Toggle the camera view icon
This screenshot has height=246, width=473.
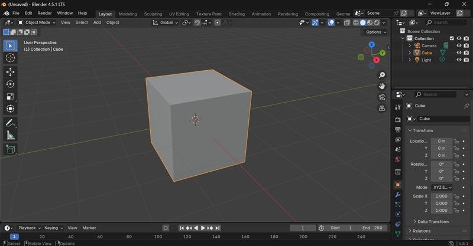tap(382, 97)
